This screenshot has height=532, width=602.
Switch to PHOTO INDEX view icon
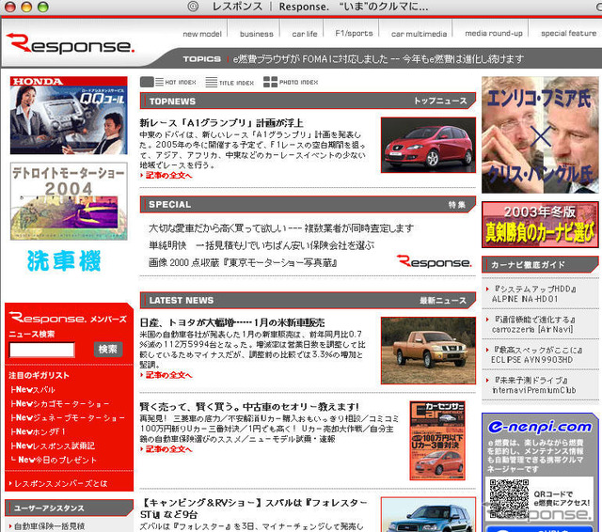(x=291, y=82)
